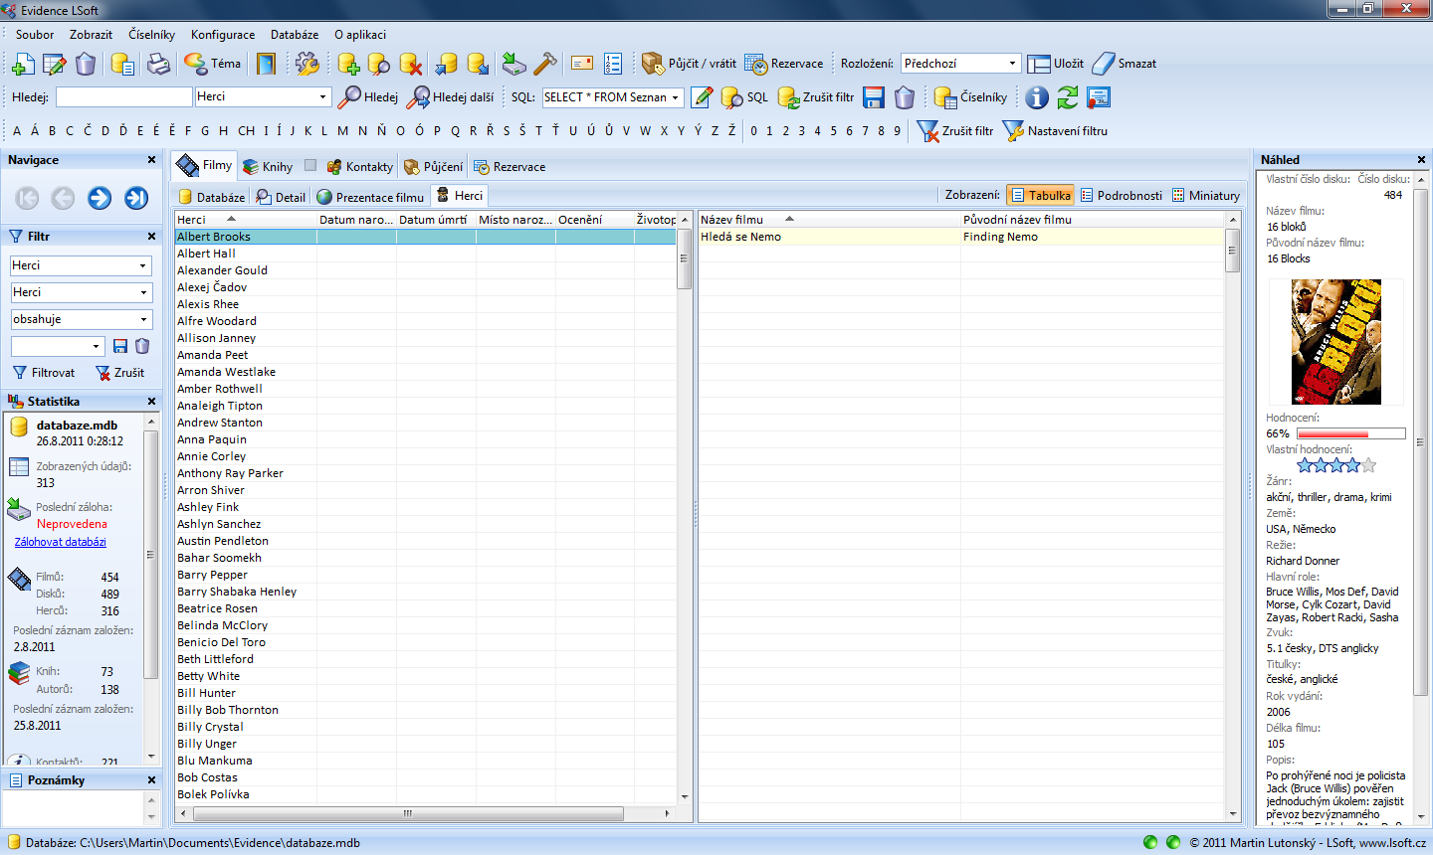Expand the SQL query dropdown
Viewport: 1433px width, 855px height.
coord(676,97)
